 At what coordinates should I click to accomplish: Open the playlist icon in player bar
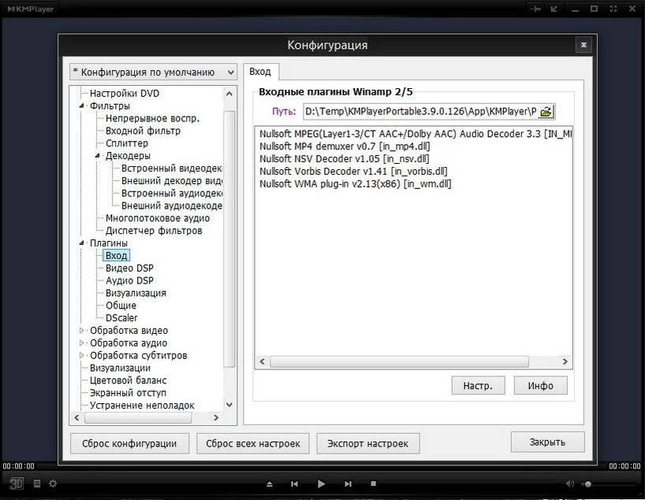36,483
